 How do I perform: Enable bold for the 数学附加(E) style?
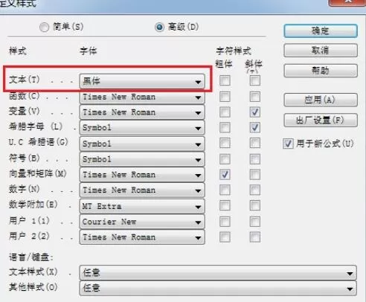click(x=225, y=205)
